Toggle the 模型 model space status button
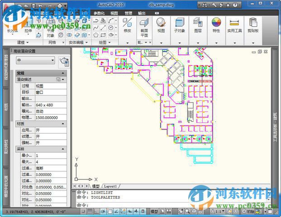The width and height of the screenshot is (281, 217). (154, 212)
